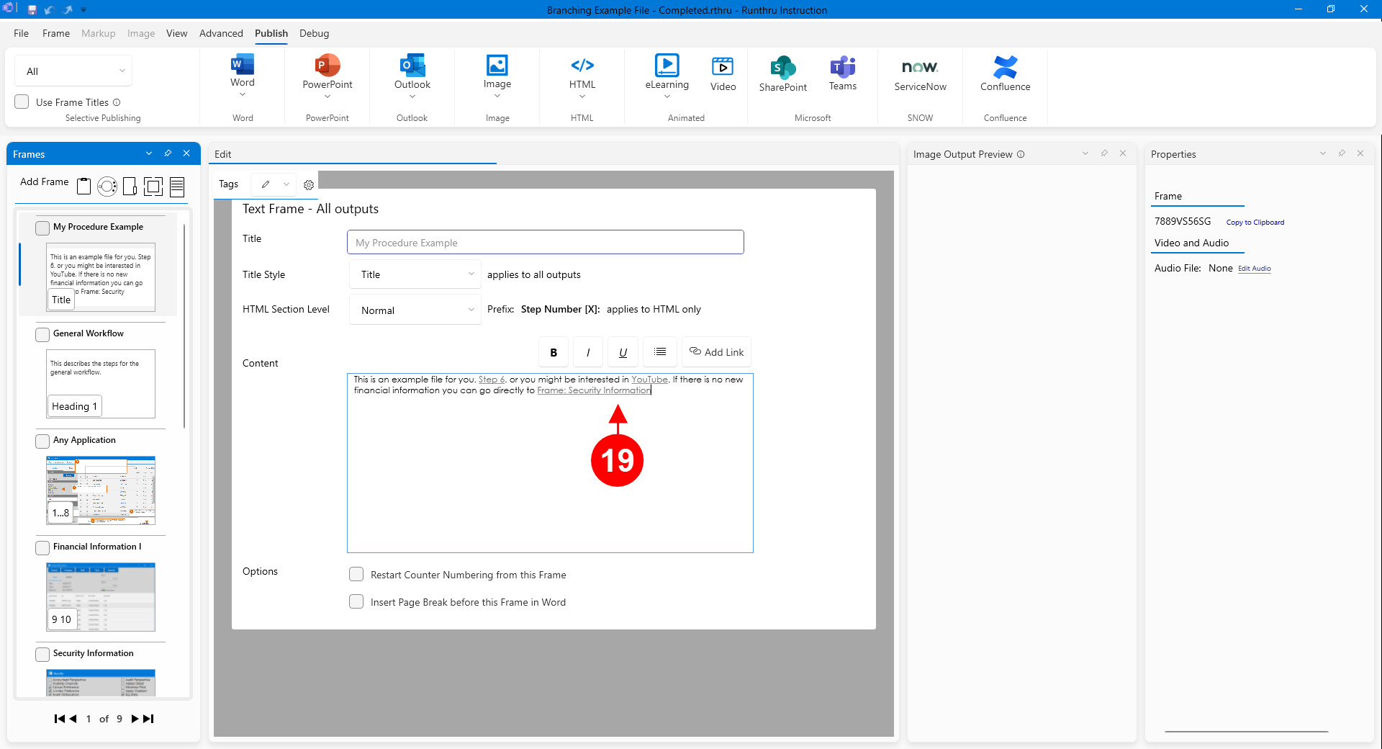Viewport: 1382px width, 749px height.
Task: Click the SharePoint publish icon
Action: pyautogui.click(x=782, y=68)
